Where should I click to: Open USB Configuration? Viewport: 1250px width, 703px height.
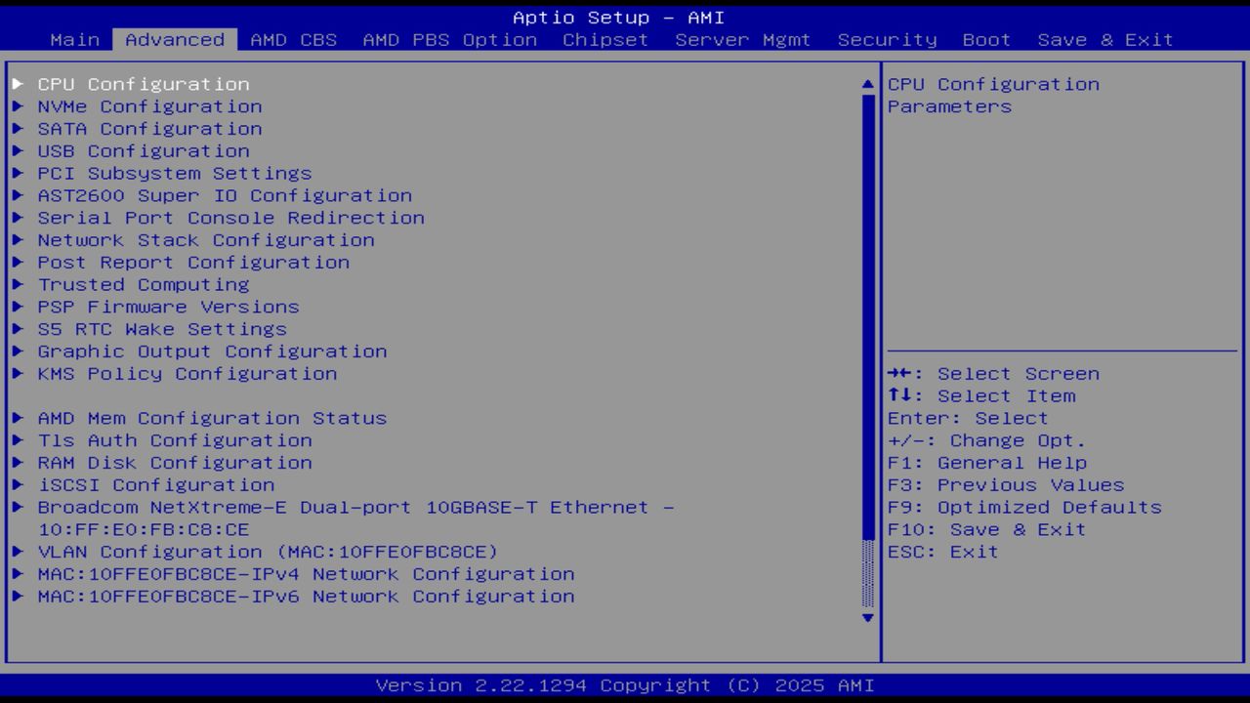pyautogui.click(x=144, y=150)
